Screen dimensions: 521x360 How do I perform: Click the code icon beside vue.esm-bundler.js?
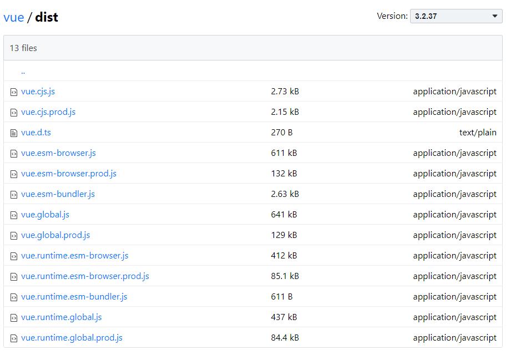click(x=14, y=195)
